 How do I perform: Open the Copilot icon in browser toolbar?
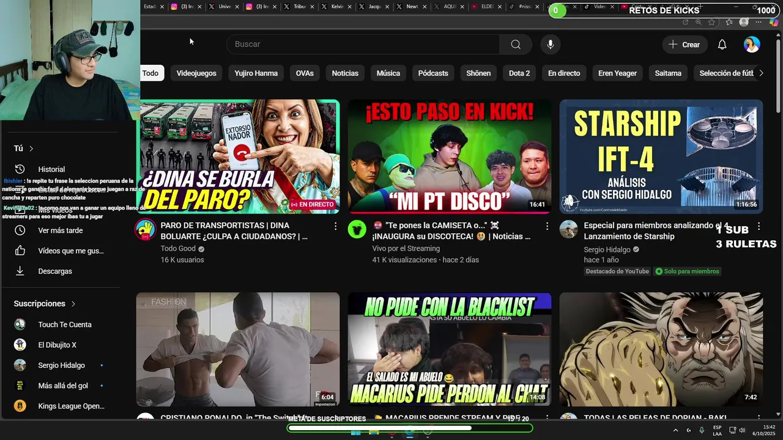[774, 22]
